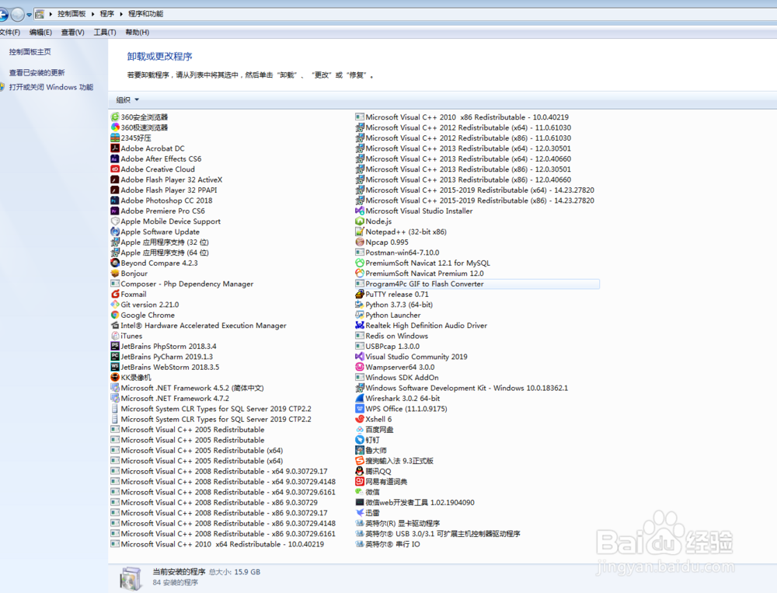This screenshot has width=777, height=593.
Task: Click the 腾讯QQ penguin icon
Action: pos(360,471)
